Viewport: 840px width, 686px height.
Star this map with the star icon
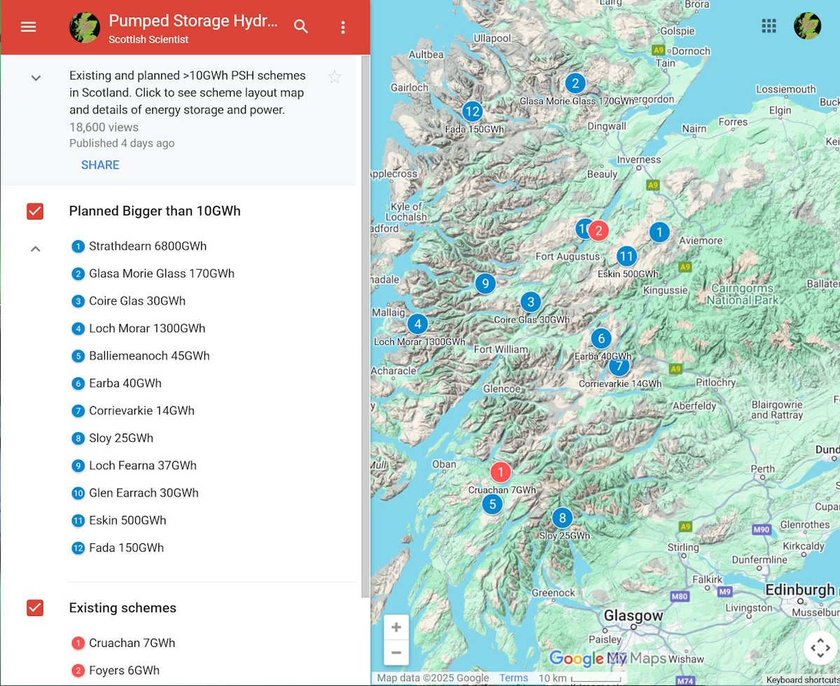(335, 77)
